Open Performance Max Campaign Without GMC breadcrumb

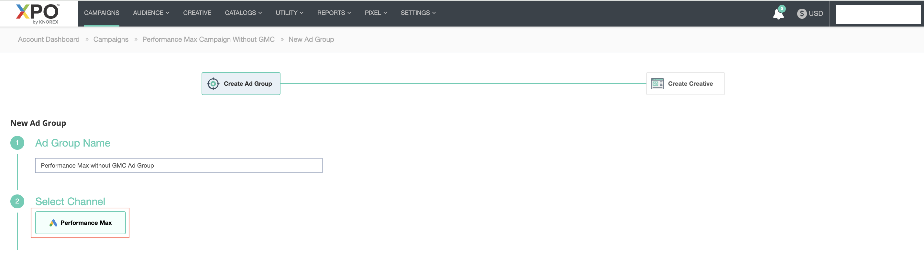[x=208, y=39]
